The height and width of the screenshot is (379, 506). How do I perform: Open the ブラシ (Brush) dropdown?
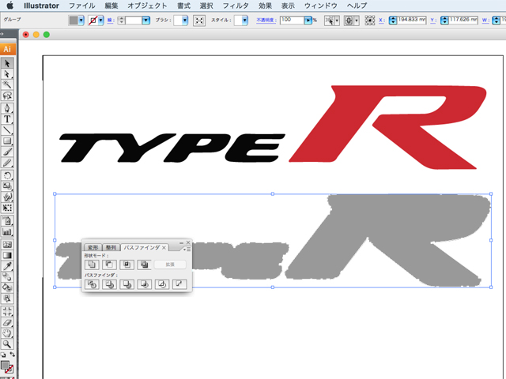[x=184, y=21]
